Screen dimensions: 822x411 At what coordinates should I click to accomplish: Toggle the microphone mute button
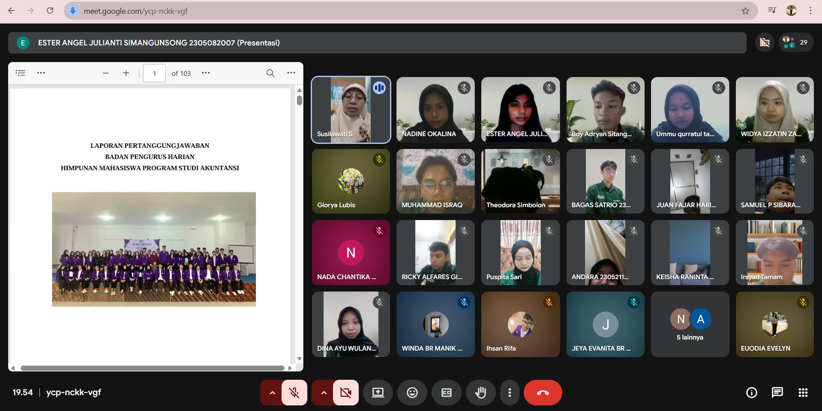click(x=294, y=393)
